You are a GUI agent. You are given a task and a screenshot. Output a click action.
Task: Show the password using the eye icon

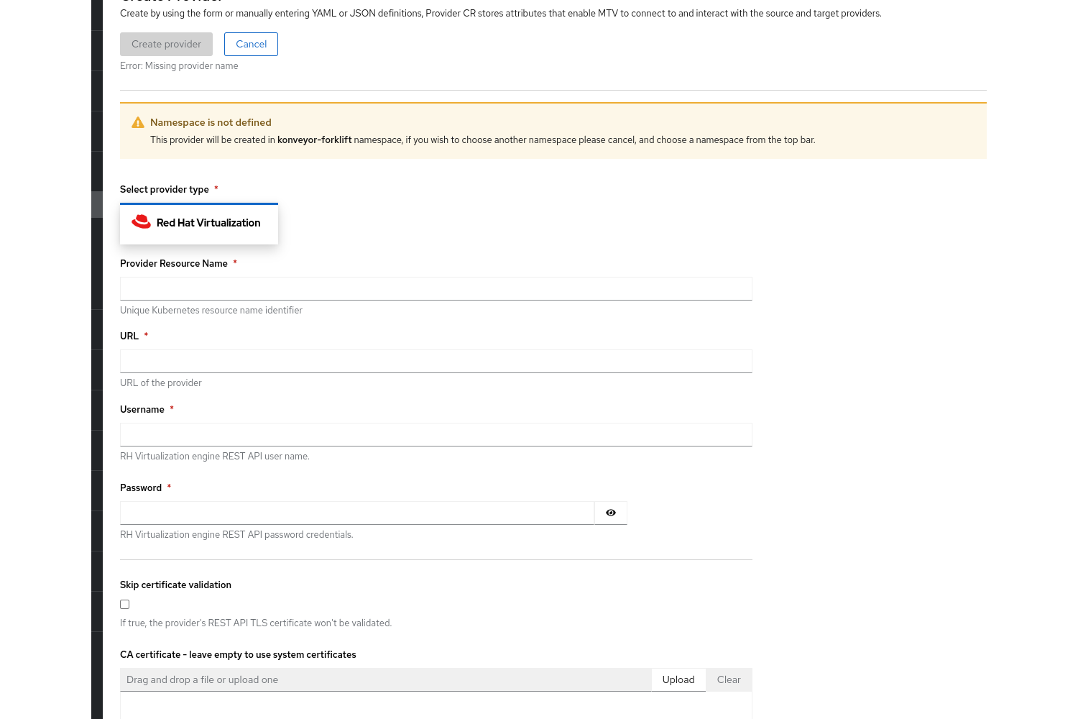pyautogui.click(x=611, y=513)
